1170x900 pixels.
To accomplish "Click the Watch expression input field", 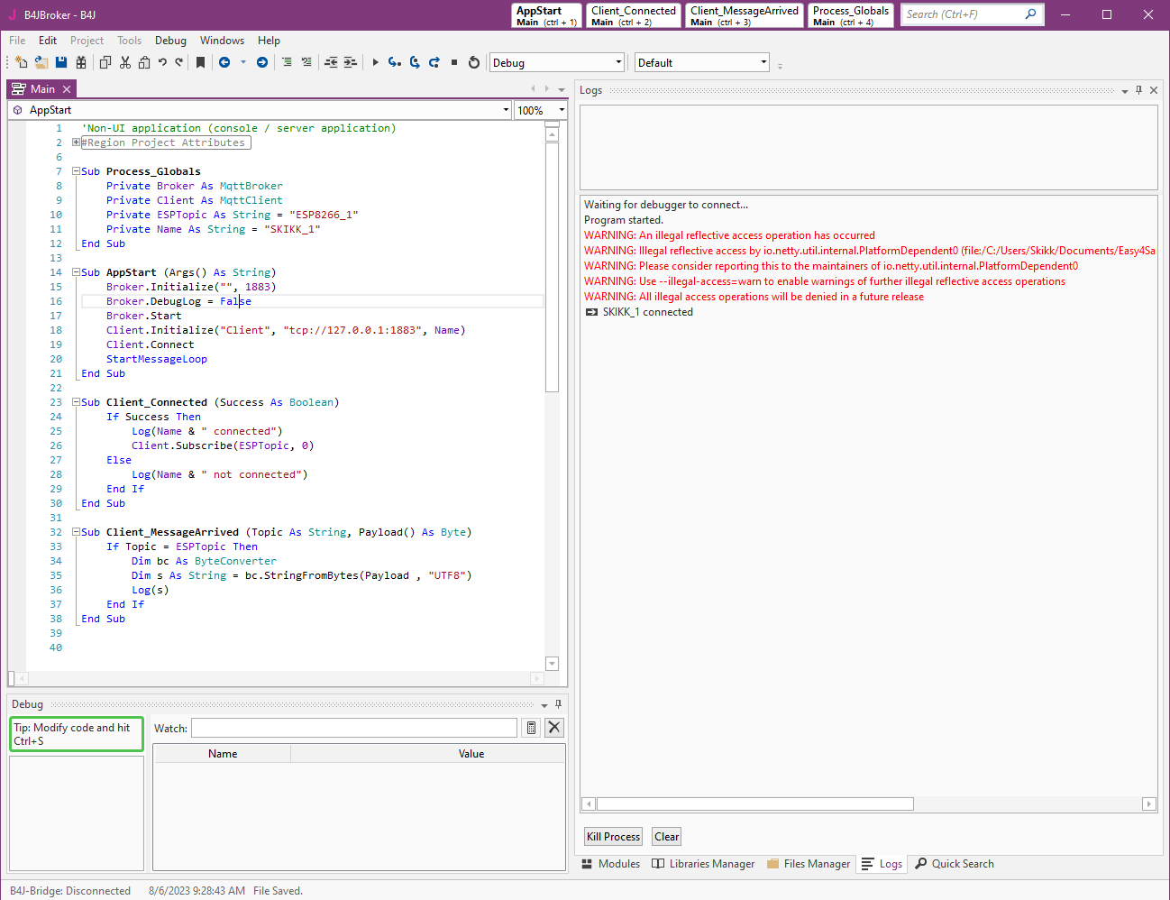I will pyautogui.click(x=354, y=728).
